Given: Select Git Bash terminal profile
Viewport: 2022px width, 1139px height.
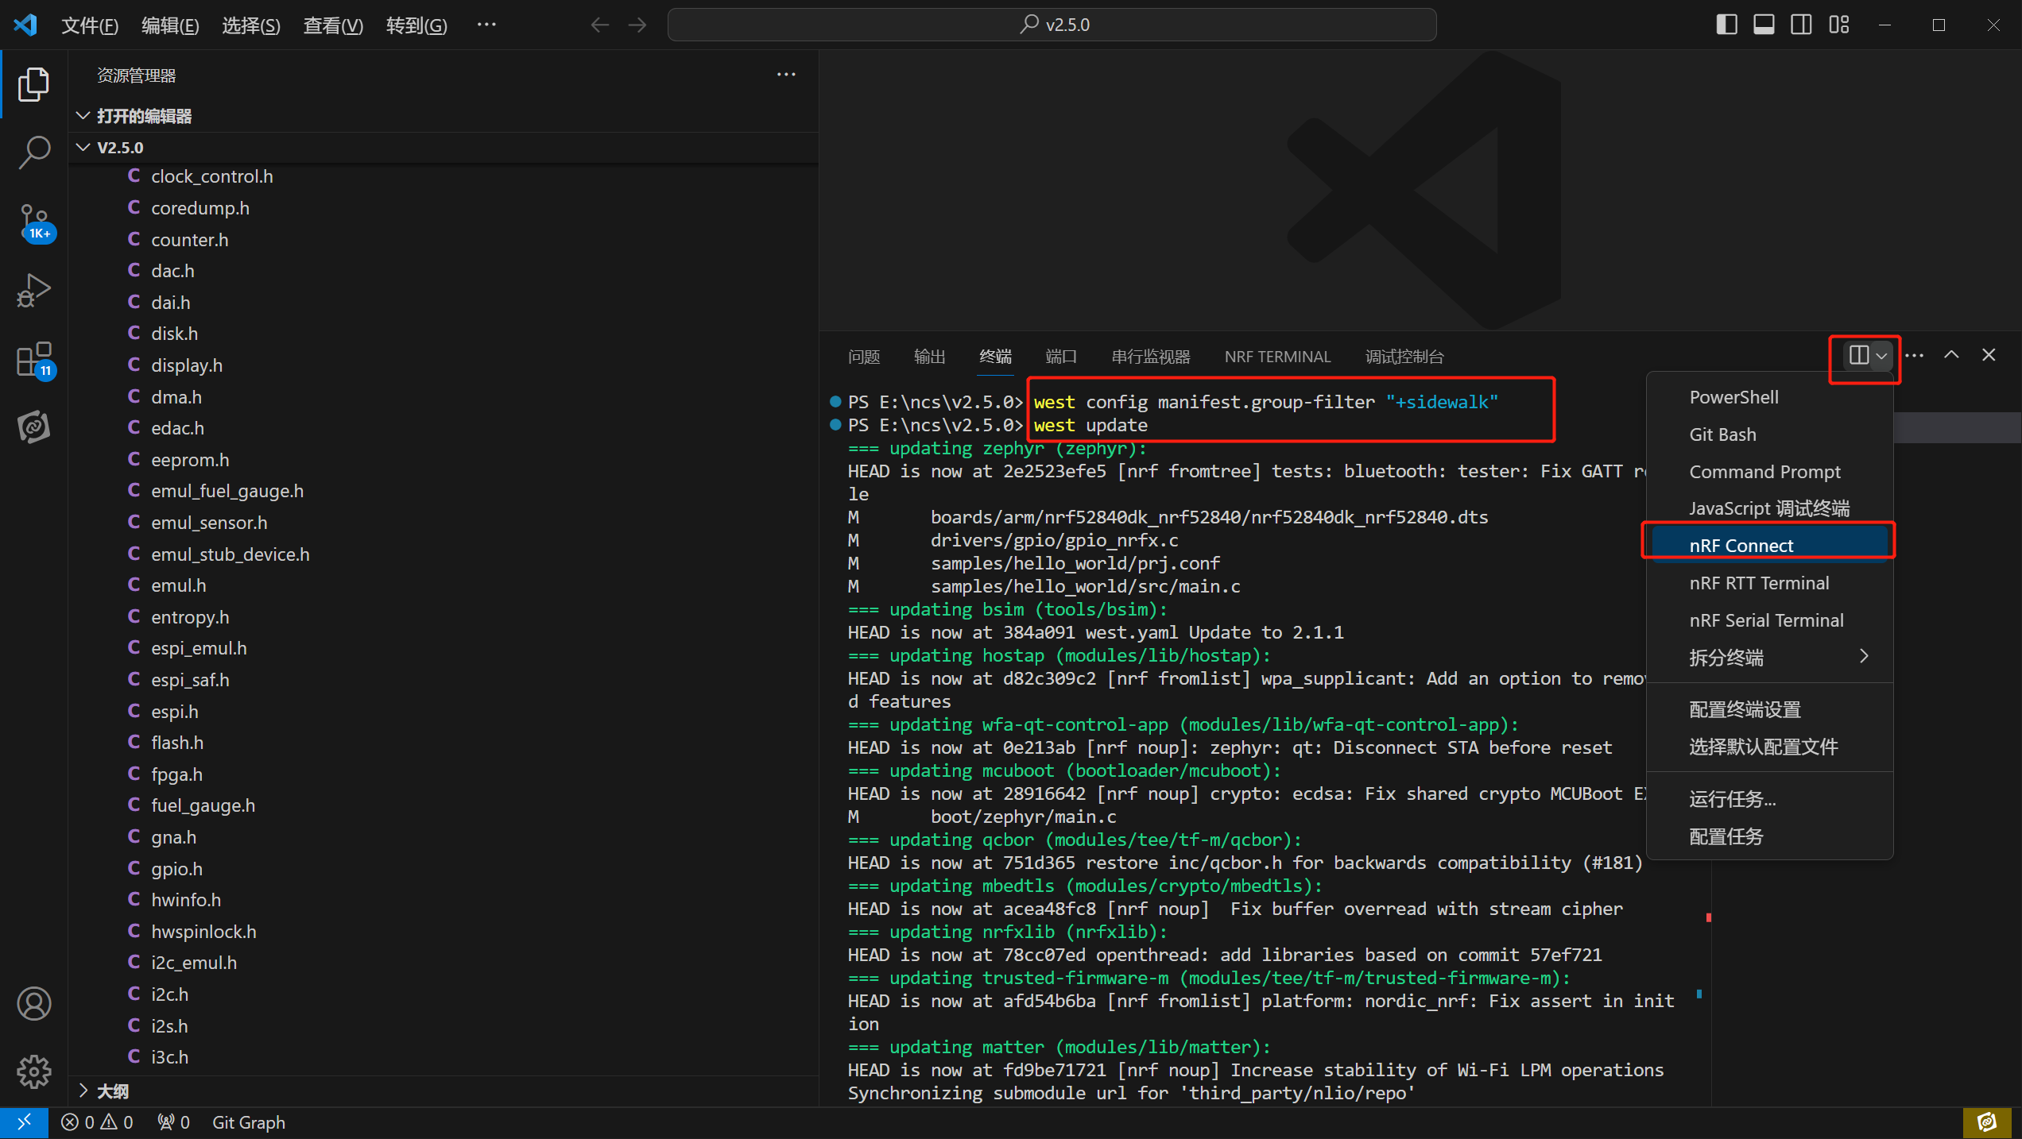Looking at the screenshot, I should pos(1770,434).
